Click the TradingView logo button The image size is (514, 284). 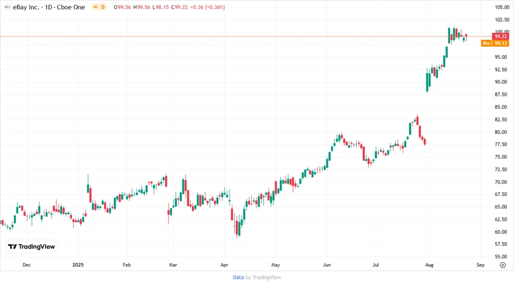click(31, 246)
